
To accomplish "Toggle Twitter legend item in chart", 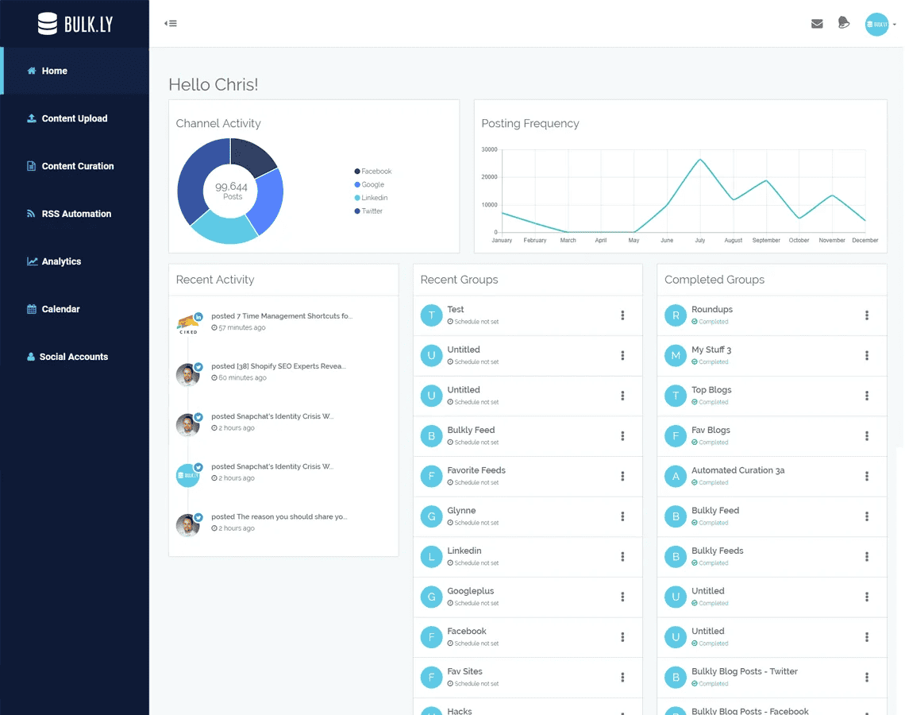I will pyautogui.click(x=372, y=211).
